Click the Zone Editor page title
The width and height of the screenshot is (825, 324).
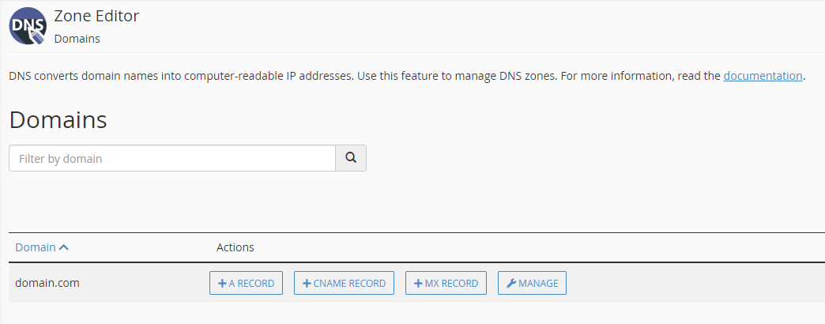[x=97, y=16]
